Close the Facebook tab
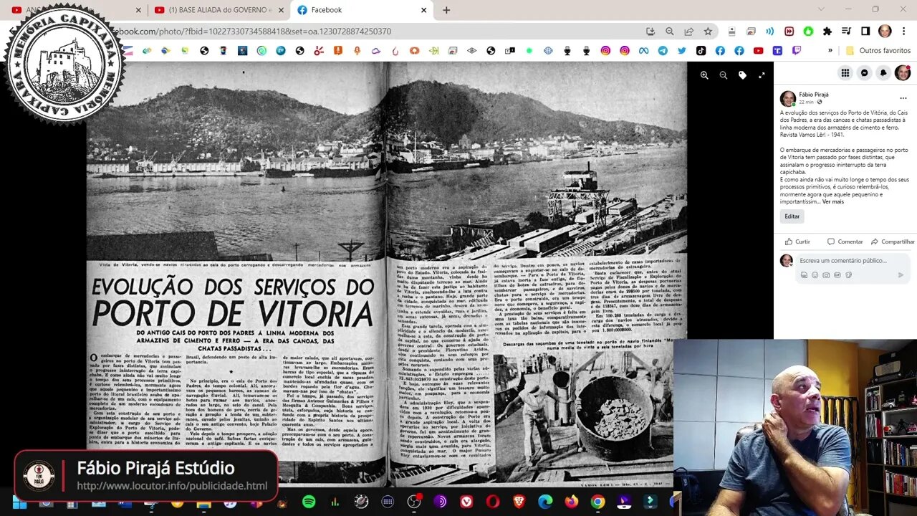The width and height of the screenshot is (917, 516). [423, 10]
